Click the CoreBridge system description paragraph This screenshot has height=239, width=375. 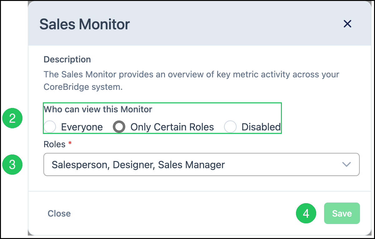point(191,80)
